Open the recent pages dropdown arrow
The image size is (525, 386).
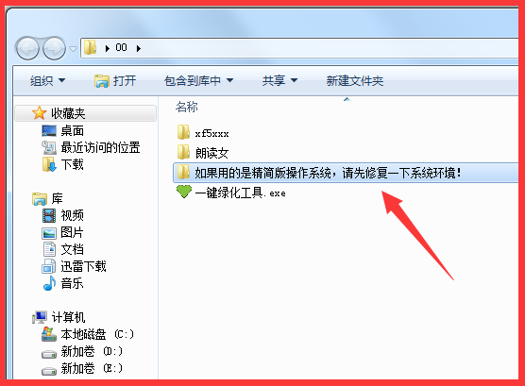tap(73, 49)
